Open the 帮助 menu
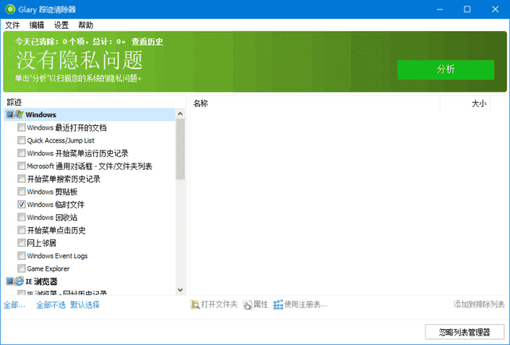Viewport: 510px width, 345px height. 86,25
